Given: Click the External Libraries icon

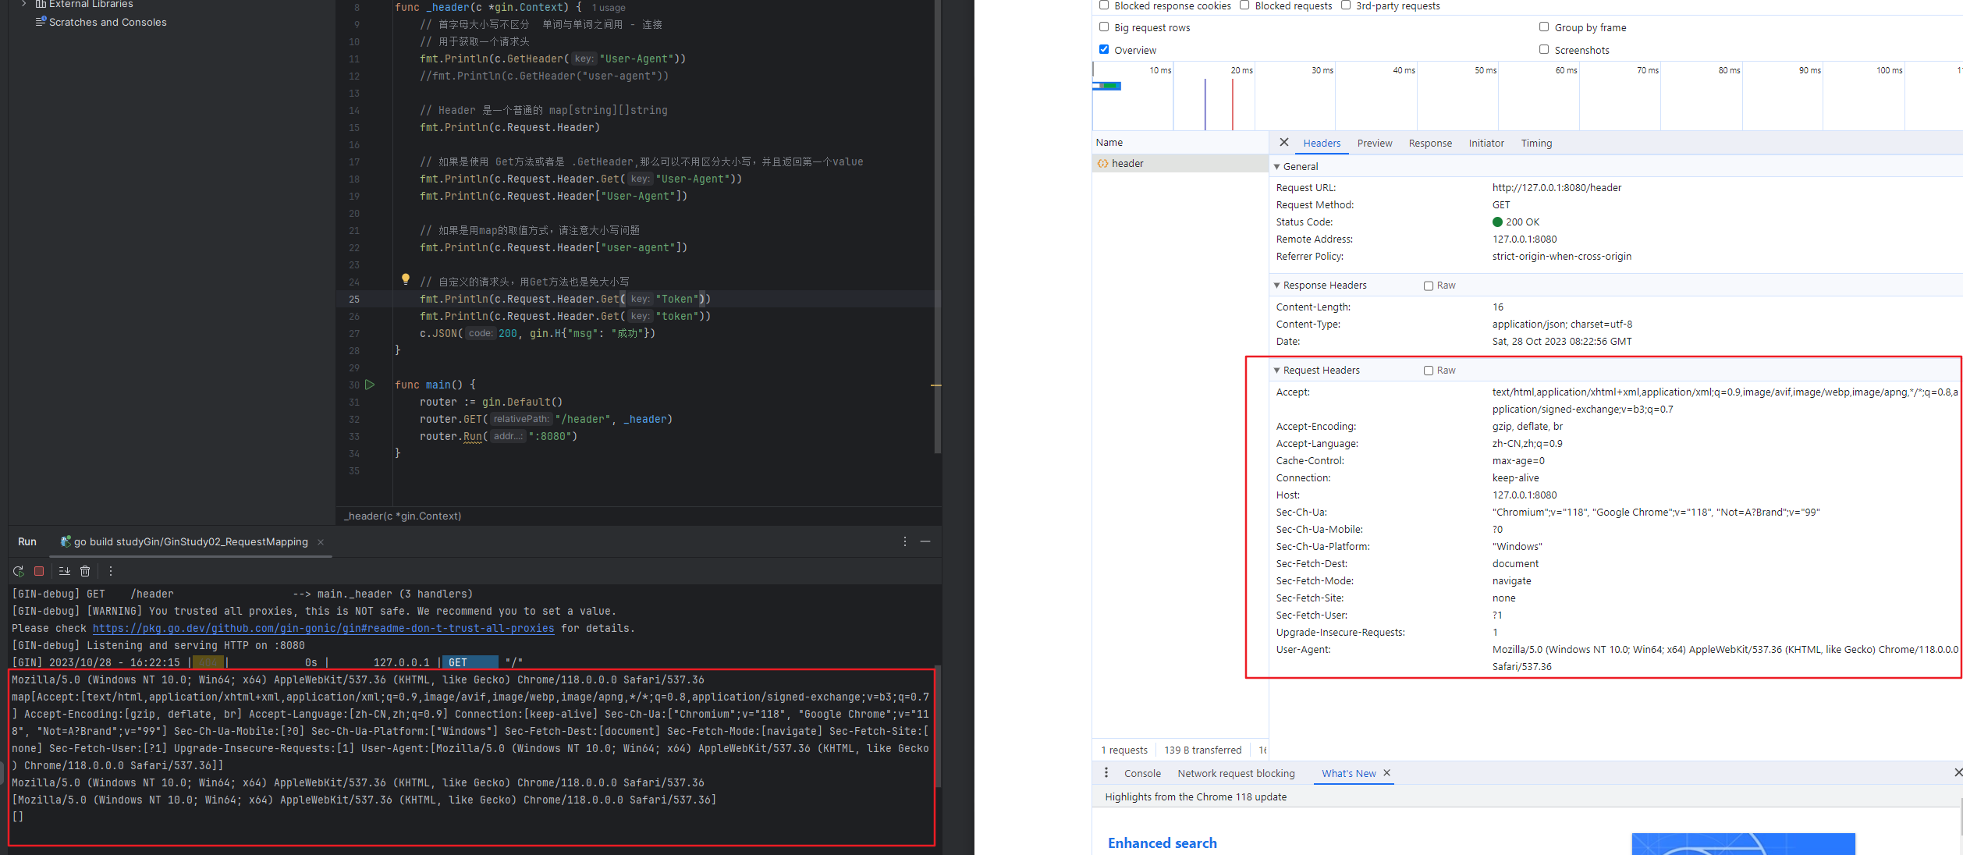Looking at the screenshot, I should tap(41, 4).
